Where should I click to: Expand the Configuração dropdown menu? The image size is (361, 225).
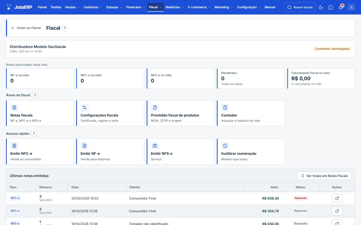point(249,7)
